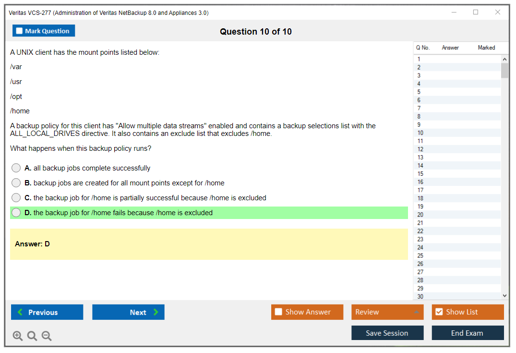Jump to question 10 in list
The width and height of the screenshot is (516, 353).
(x=420, y=133)
